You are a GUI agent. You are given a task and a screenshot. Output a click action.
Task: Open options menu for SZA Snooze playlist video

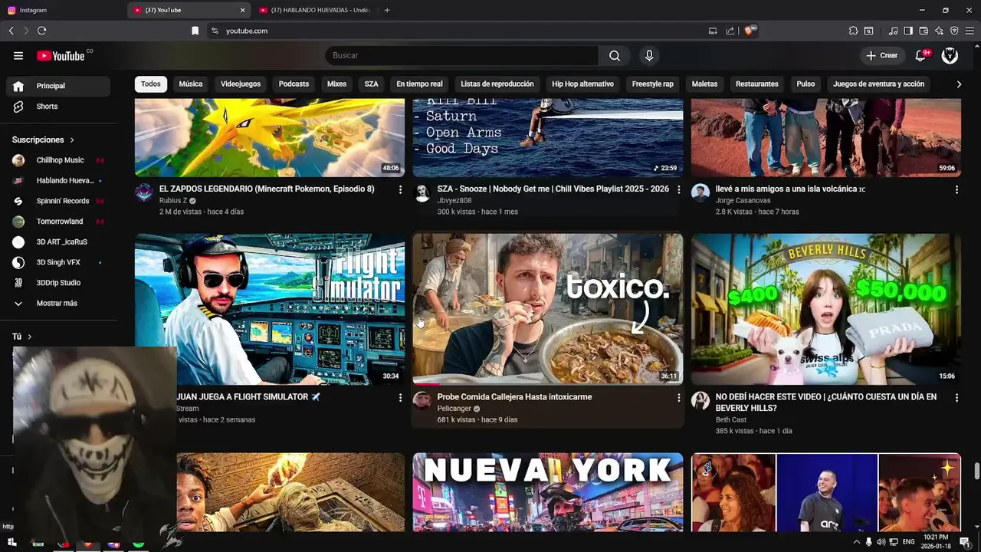click(678, 189)
